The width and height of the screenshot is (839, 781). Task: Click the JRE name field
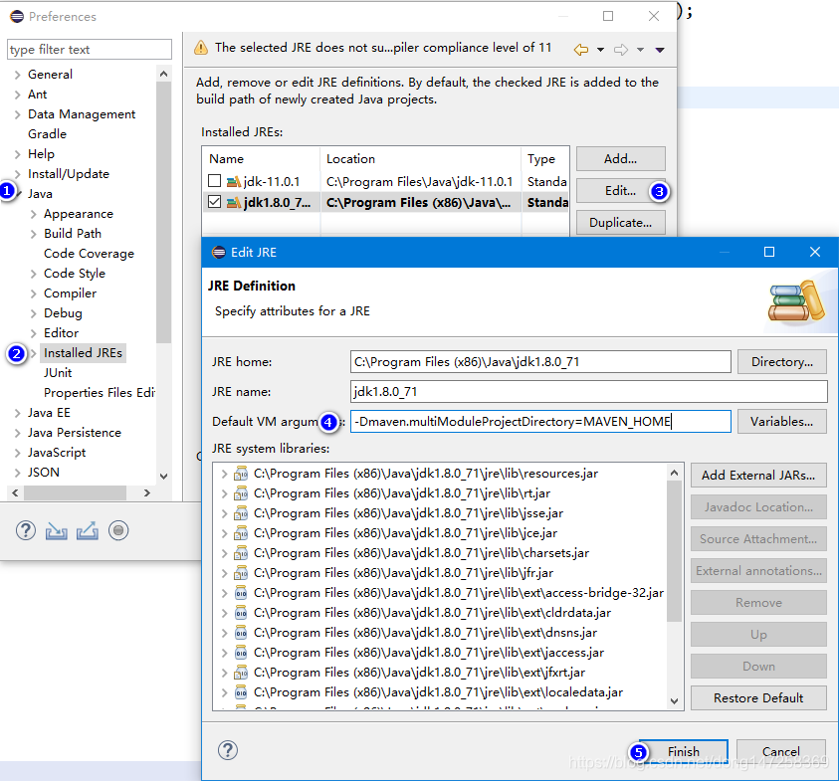(588, 392)
